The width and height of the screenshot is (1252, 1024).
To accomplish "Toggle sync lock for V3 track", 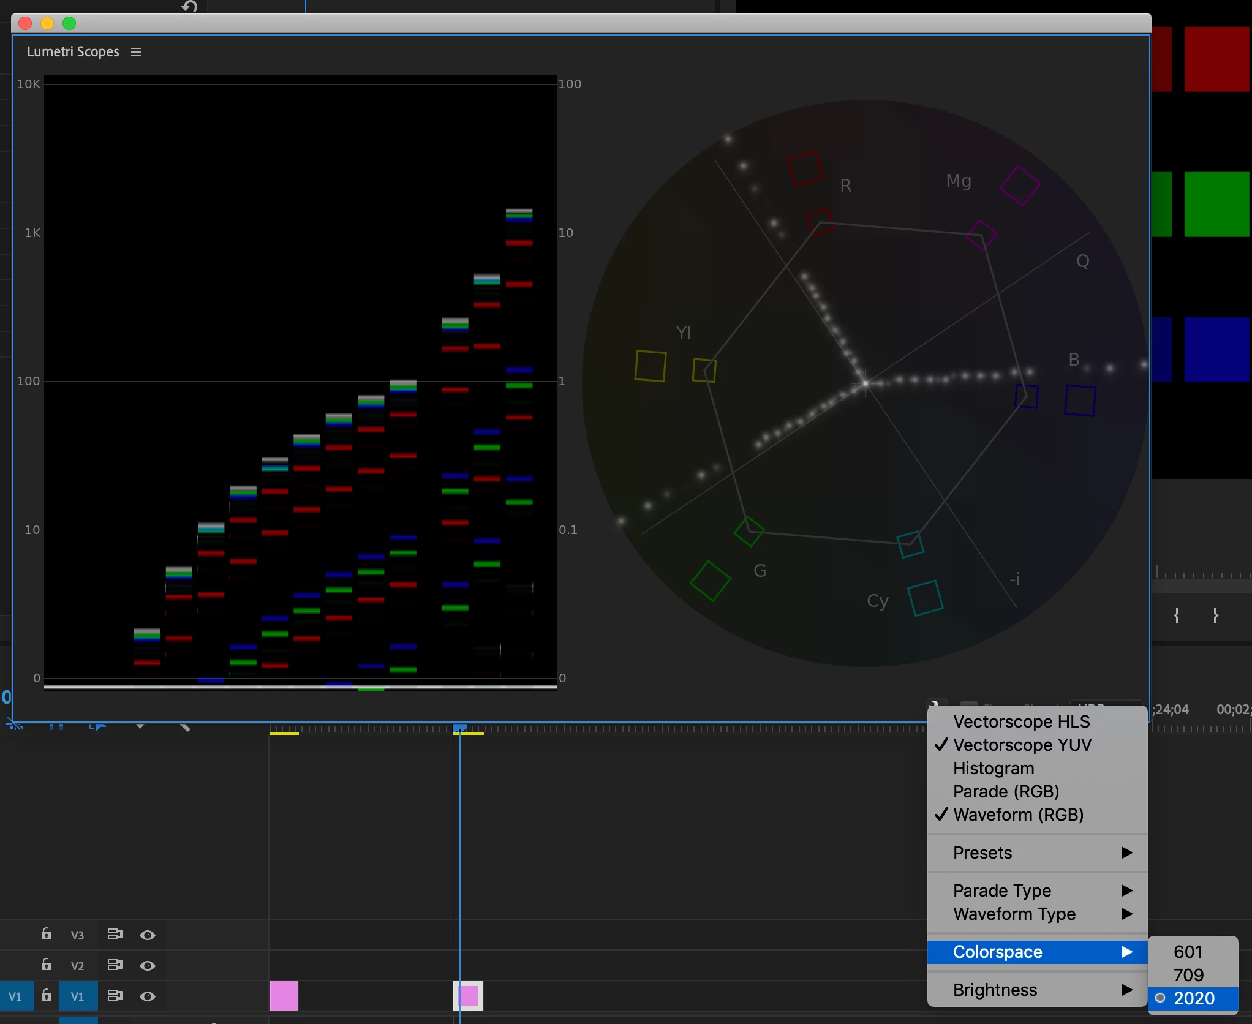I will (115, 934).
